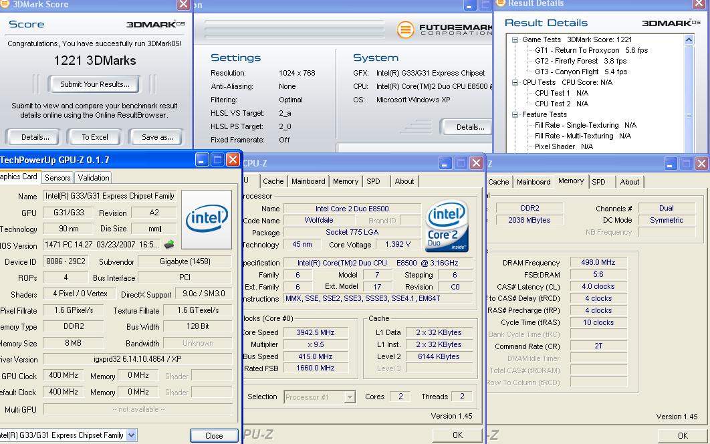Viewport: 710px width, 444px height.
Task: Collapse the CPU Tests tree node
Action: click(x=515, y=82)
